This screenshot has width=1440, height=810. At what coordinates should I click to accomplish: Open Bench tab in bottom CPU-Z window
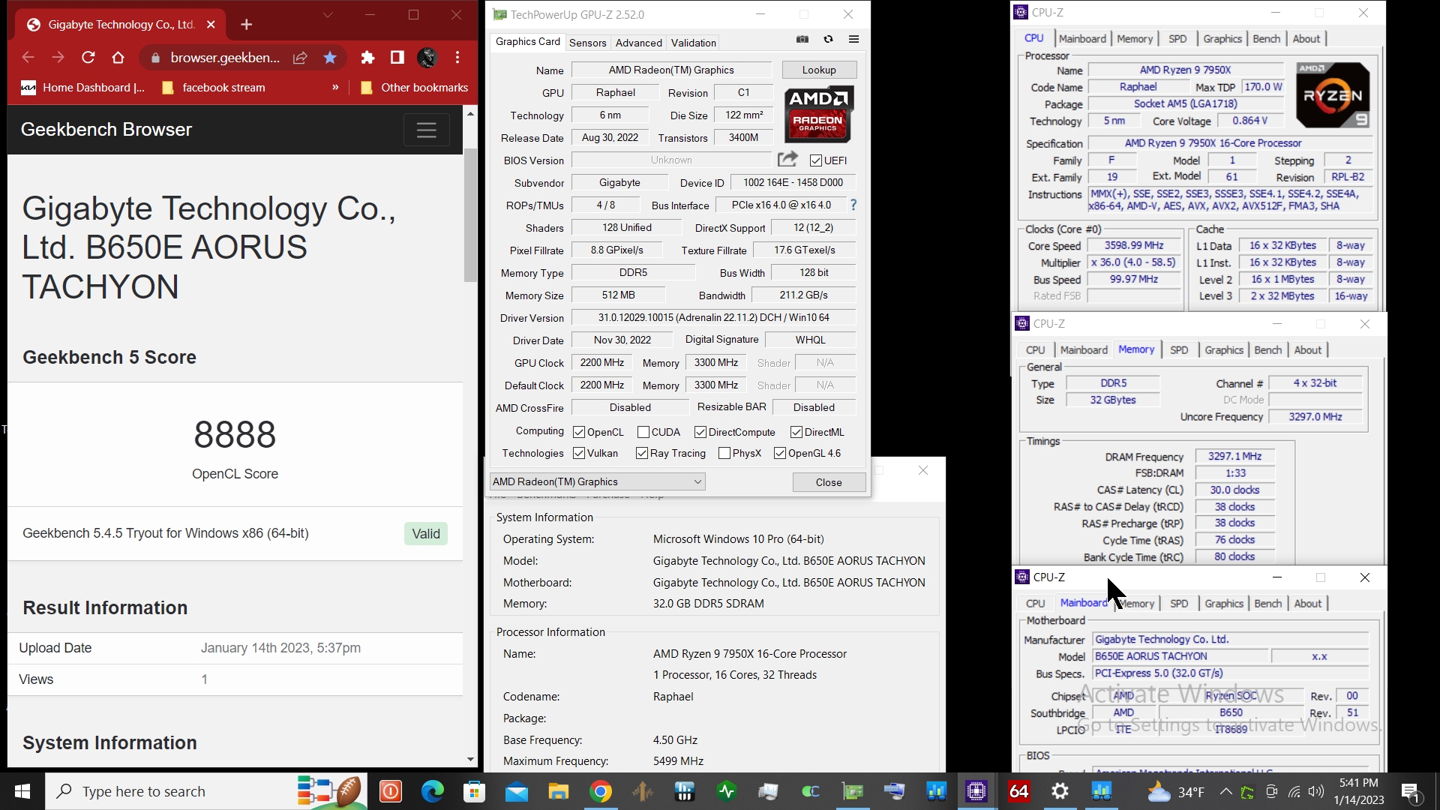1268,604
